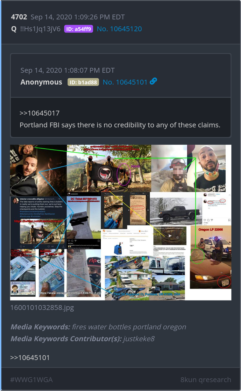Viewport: 241px width, 391px height.
Task: Open quoted post link No. 10645101
Action: 125,82
